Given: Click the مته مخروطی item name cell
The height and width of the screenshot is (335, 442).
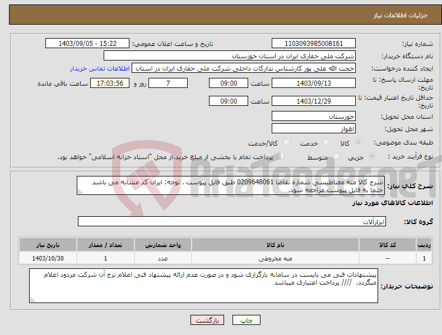Looking at the screenshot, I should point(275,258).
